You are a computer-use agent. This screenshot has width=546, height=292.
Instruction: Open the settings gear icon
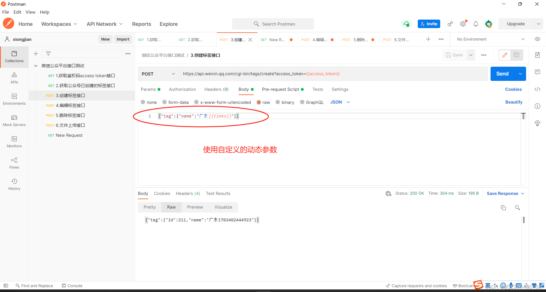(463, 24)
